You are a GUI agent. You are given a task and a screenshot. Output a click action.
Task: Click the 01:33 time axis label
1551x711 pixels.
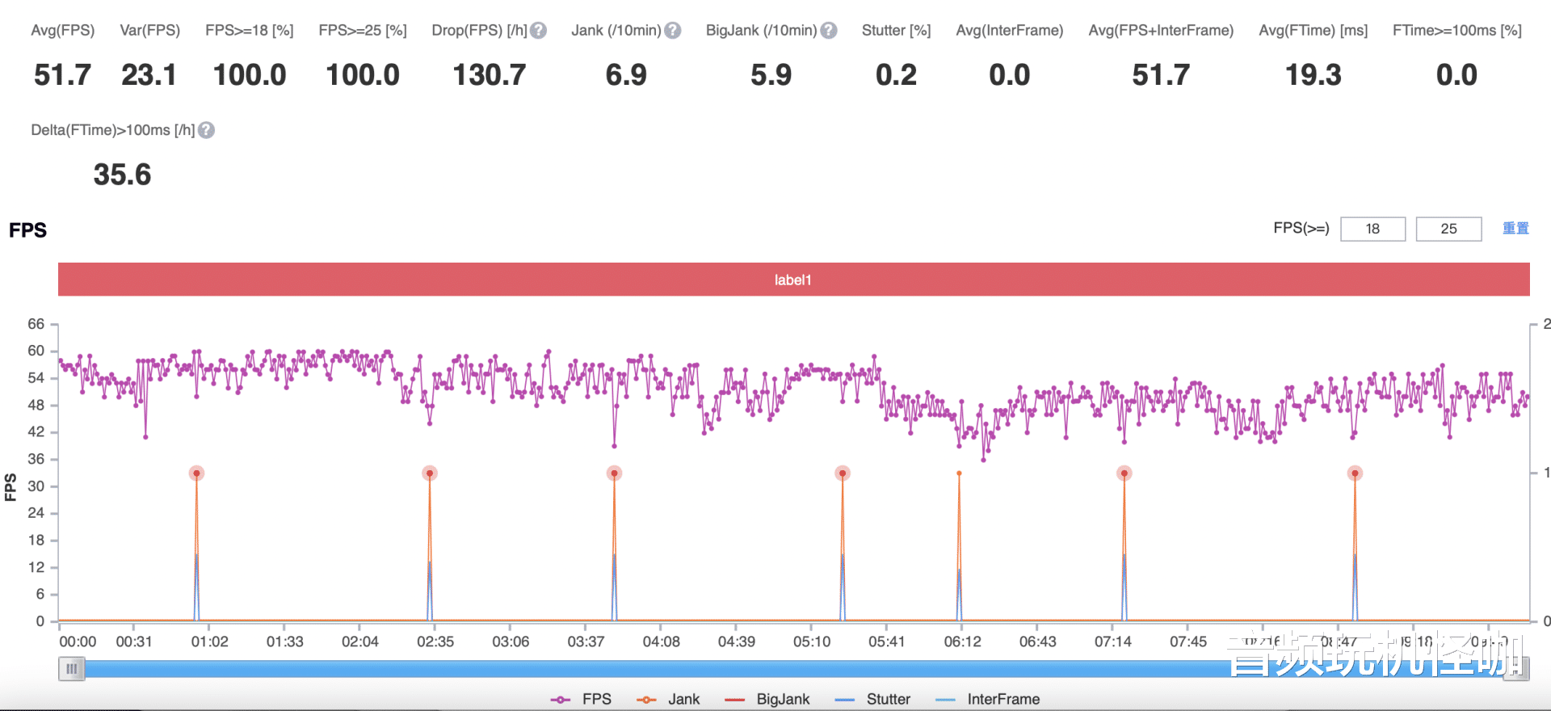point(285,642)
